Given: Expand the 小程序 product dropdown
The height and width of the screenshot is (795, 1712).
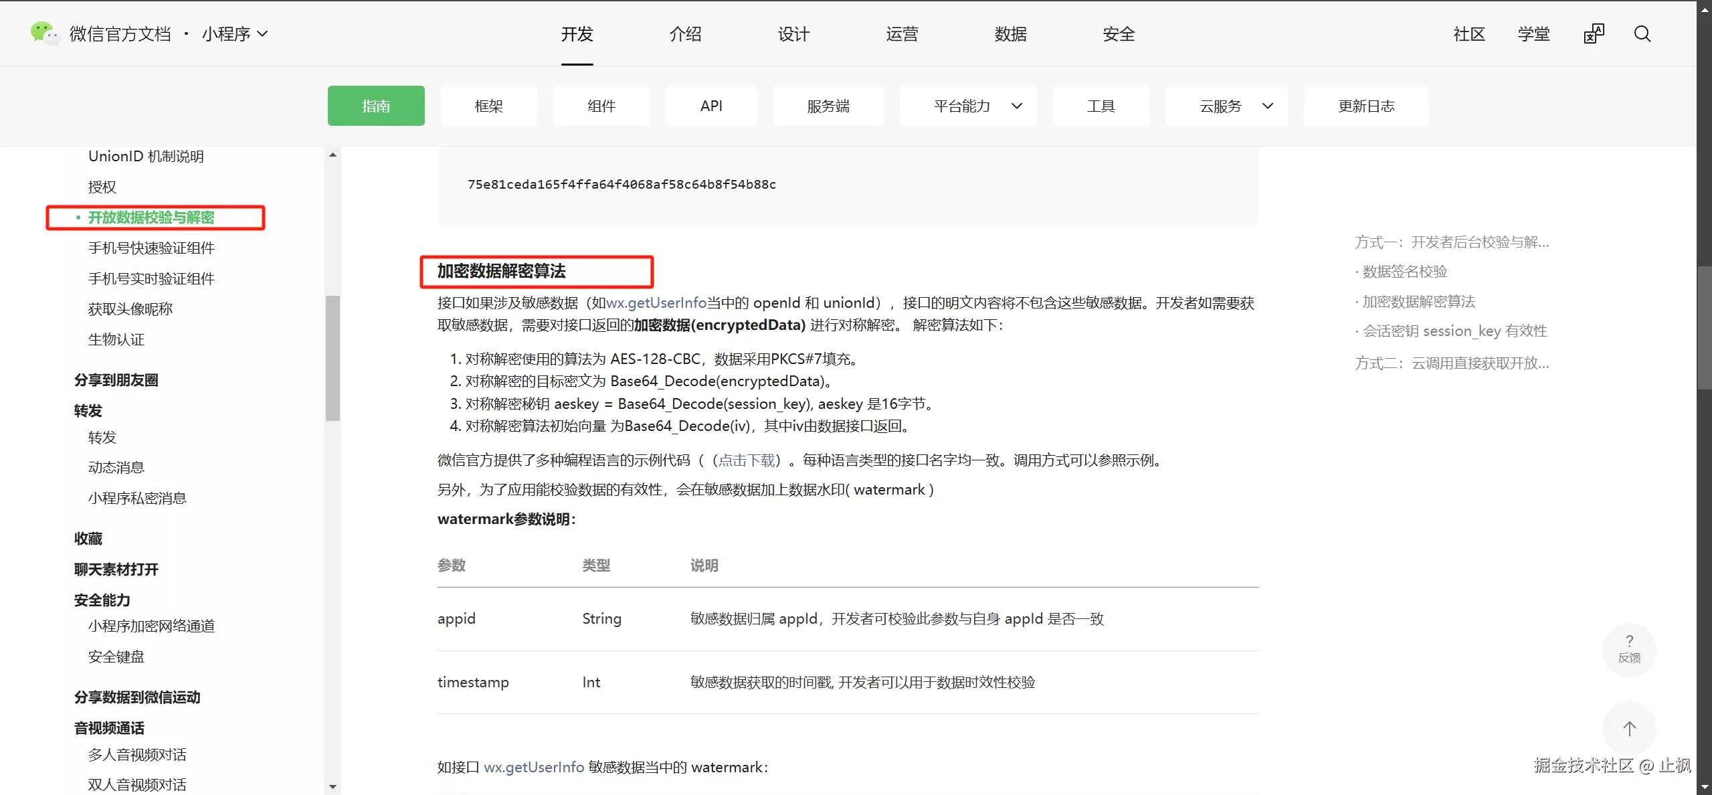Looking at the screenshot, I should click(234, 33).
